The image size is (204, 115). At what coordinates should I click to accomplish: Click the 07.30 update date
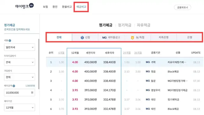pyautogui.click(x=196, y=81)
